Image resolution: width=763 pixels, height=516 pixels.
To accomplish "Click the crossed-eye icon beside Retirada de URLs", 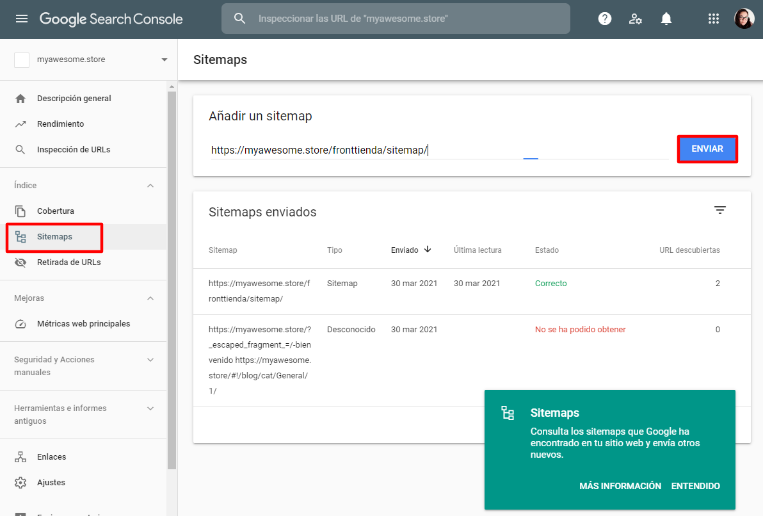I will 20,262.
